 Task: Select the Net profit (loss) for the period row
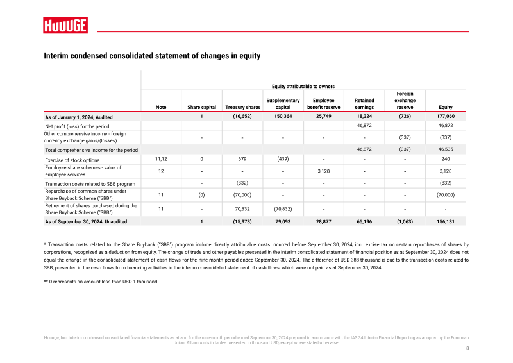255,126
